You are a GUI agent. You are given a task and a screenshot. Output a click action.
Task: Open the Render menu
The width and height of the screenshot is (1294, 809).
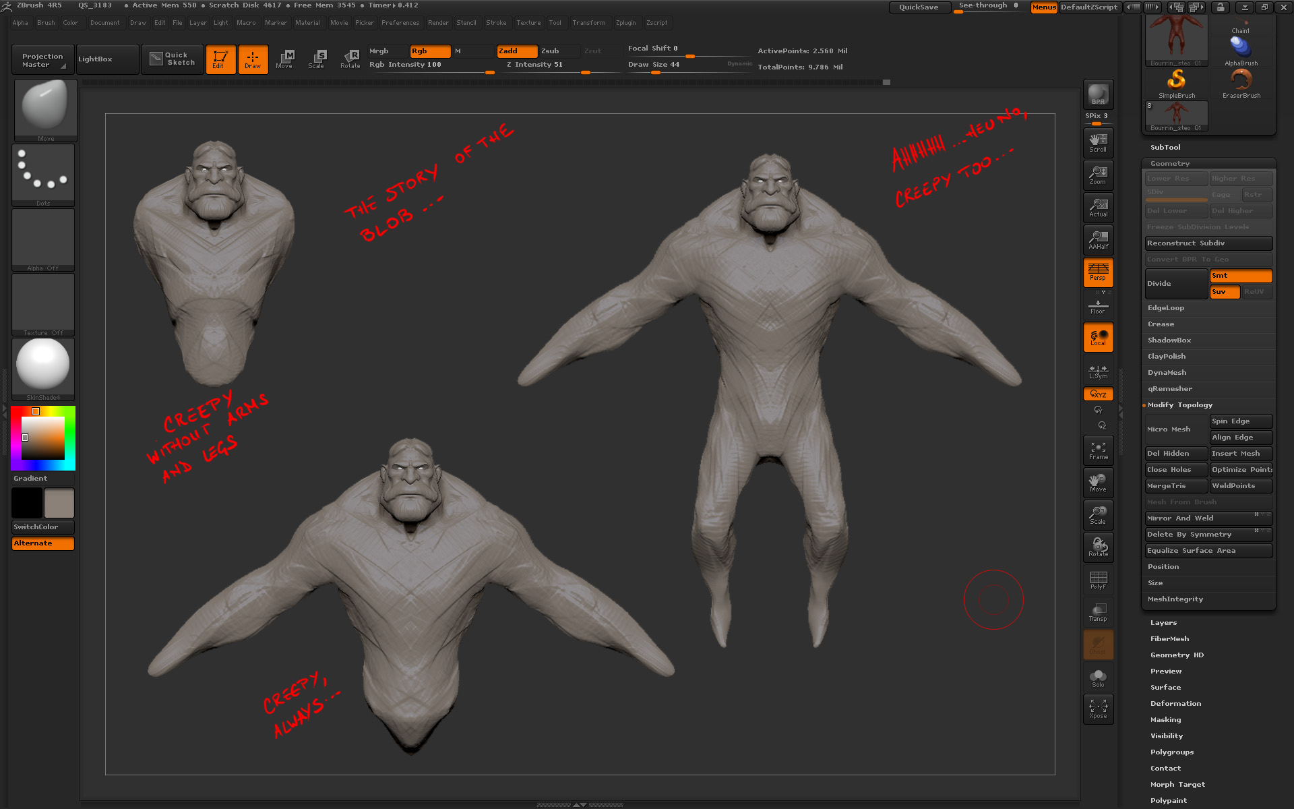(x=438, y=23)
